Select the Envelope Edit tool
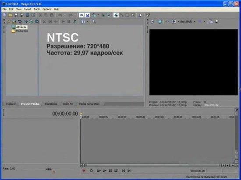Image resolution: width=241 pixels, height=180 pixels. click(121, 15)
